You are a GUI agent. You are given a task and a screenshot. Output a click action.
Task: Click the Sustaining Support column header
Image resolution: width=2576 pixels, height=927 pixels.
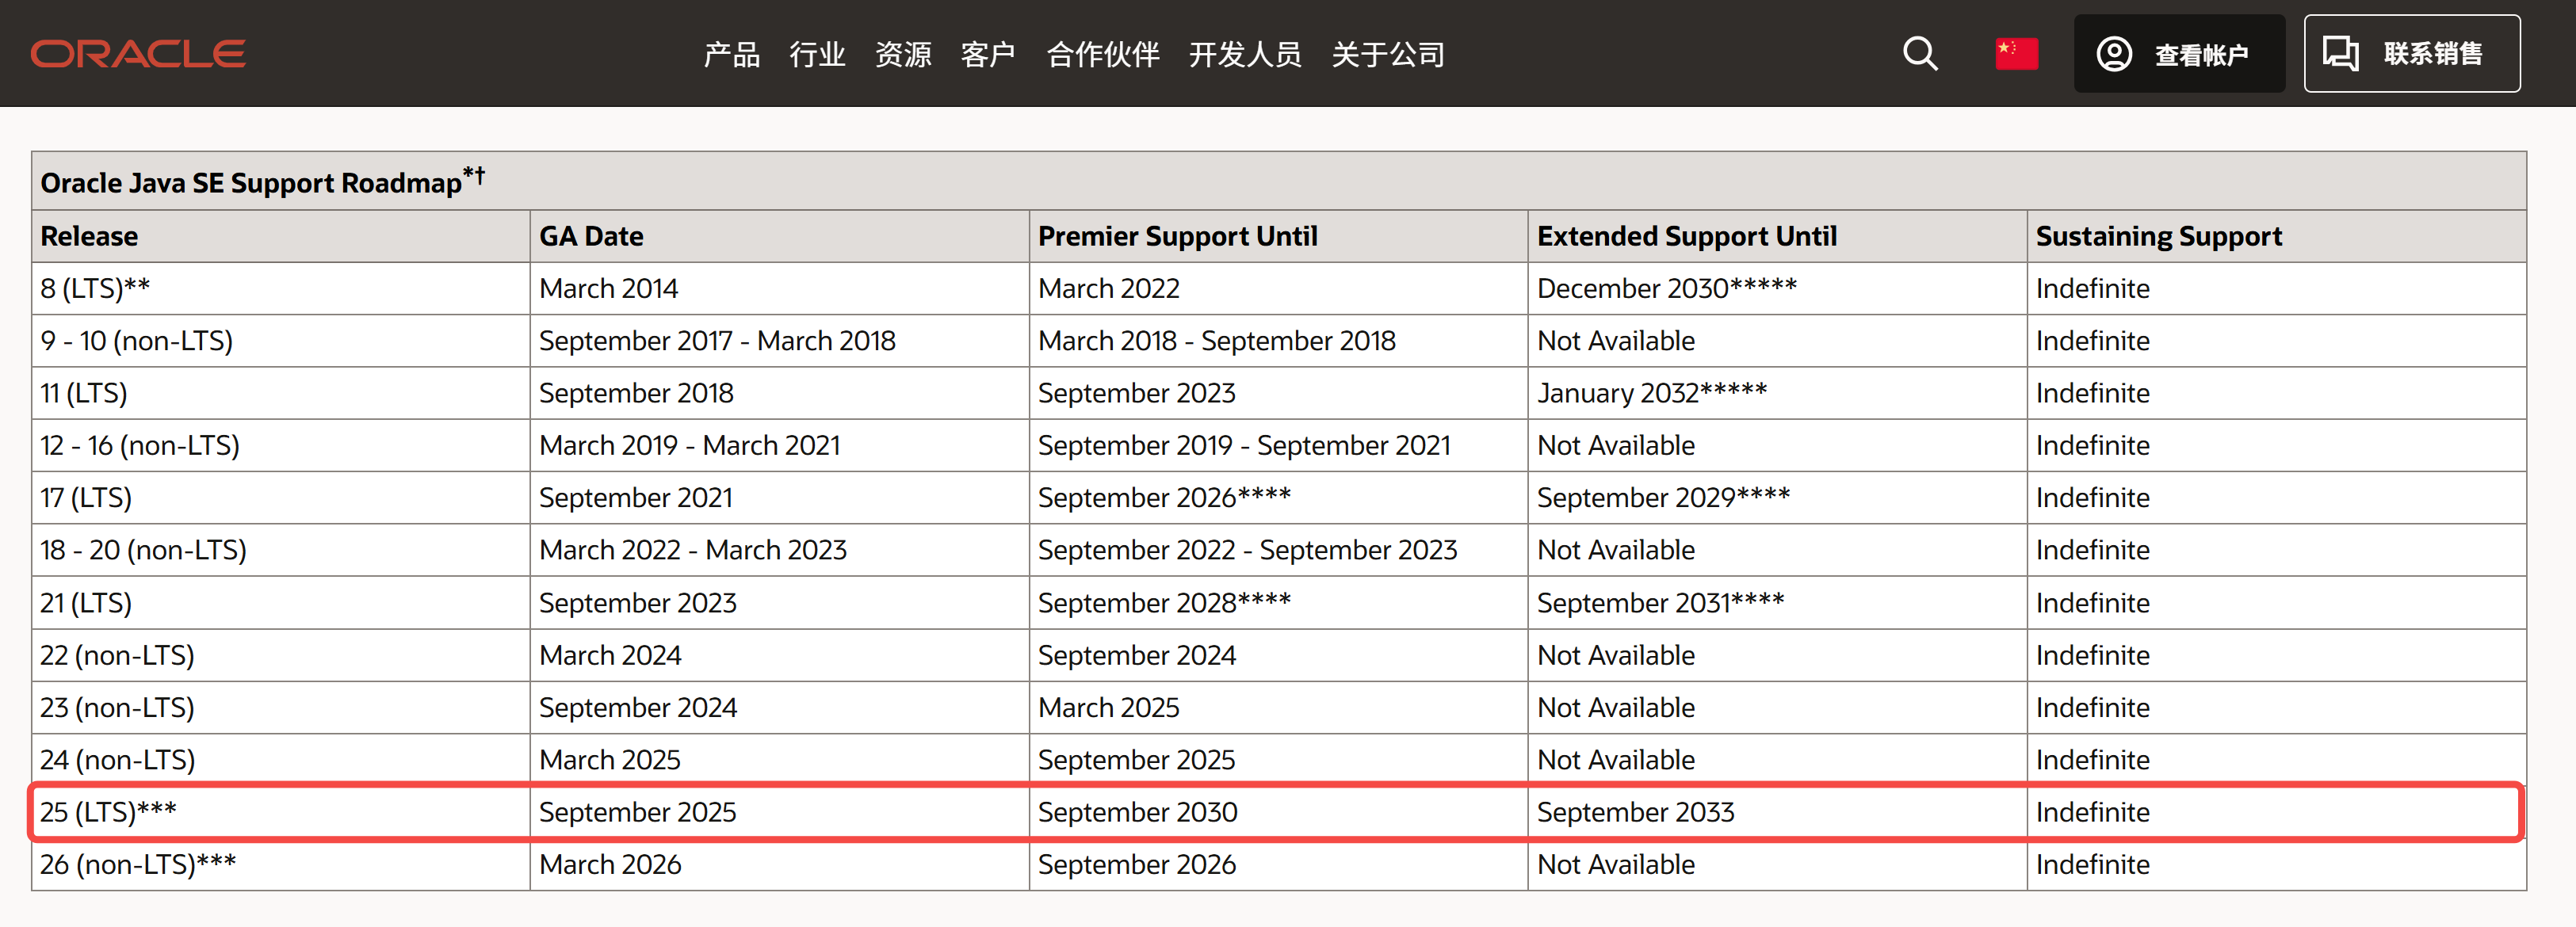coord(2159,235)
